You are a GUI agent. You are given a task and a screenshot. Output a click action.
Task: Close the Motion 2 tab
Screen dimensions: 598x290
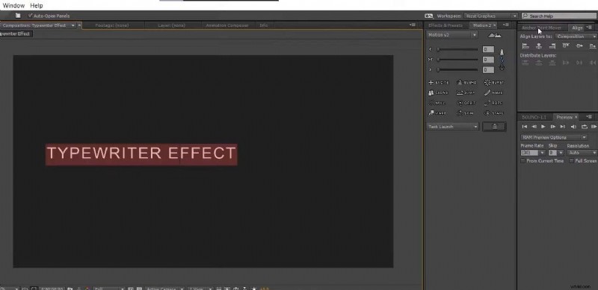(x=495, y=25)
